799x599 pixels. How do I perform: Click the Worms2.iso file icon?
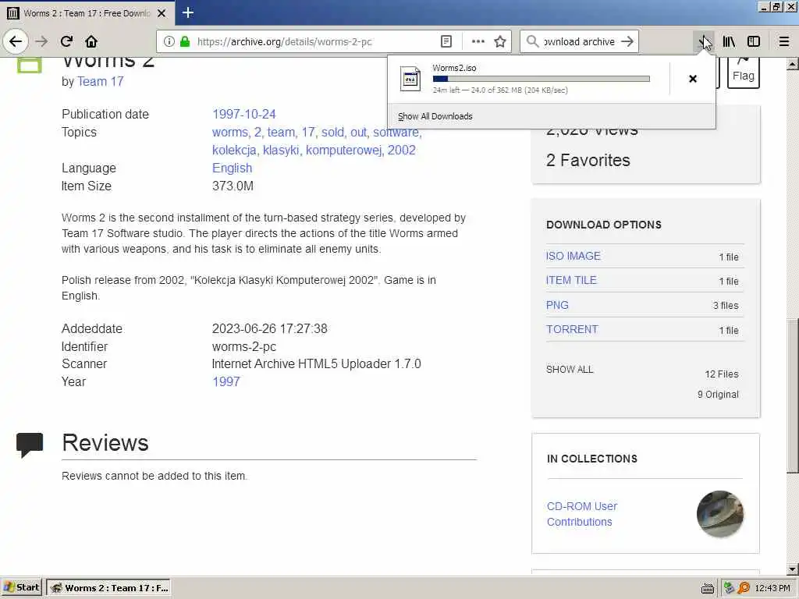pos(410,79)
